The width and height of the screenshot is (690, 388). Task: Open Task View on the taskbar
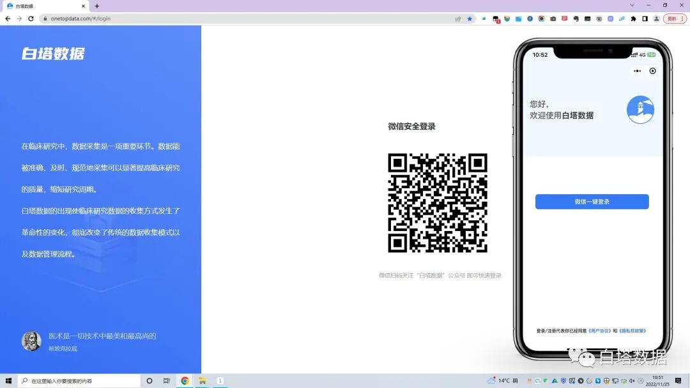tap(166, 381)
